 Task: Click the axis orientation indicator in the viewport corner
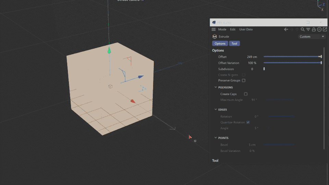click(x=321, y=5)
